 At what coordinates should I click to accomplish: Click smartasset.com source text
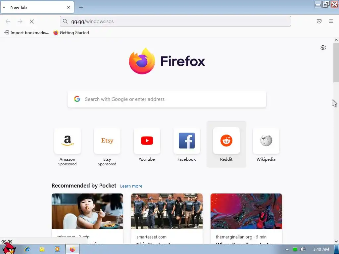[x=151, y=237]
